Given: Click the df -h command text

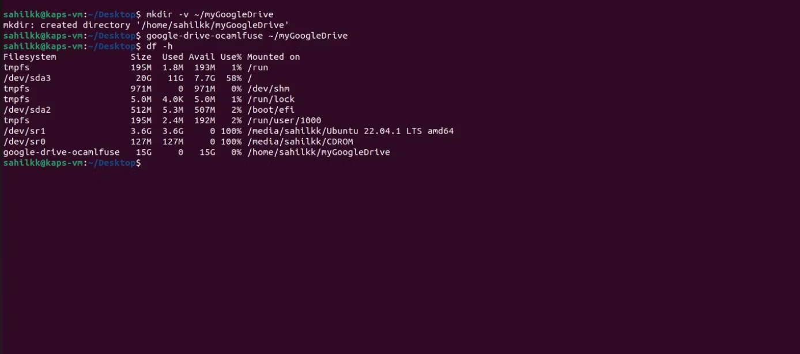Looking at the screenshot, I should tap(160, 46).
